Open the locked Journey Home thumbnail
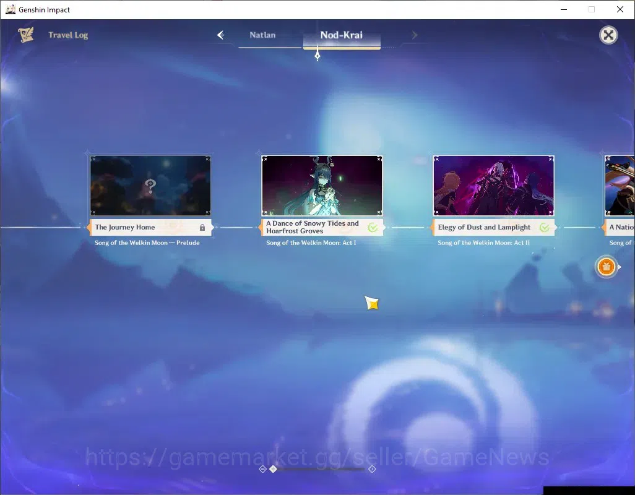The width and height of the screenshot is (635, 495). 150,186
